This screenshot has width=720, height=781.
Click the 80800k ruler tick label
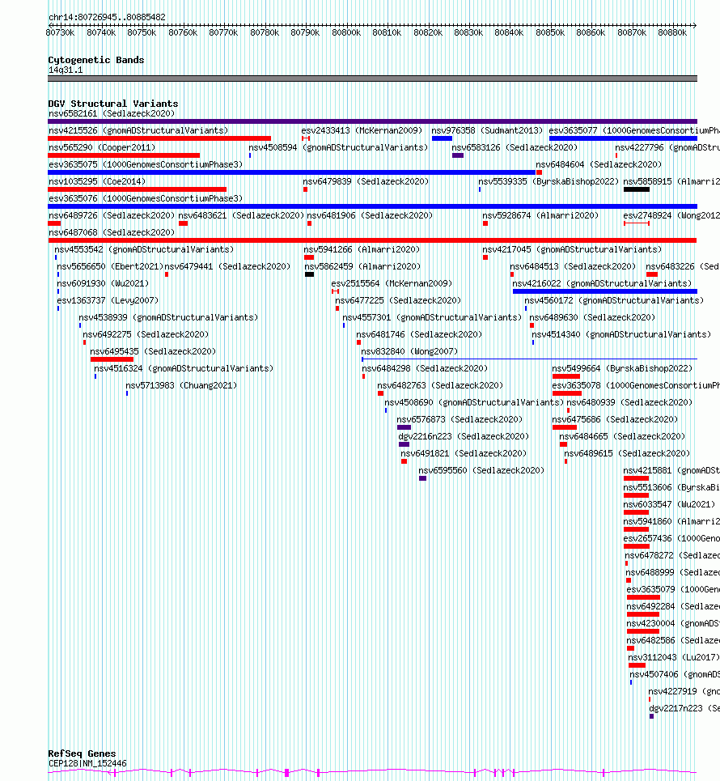click(x=346, y=32)
